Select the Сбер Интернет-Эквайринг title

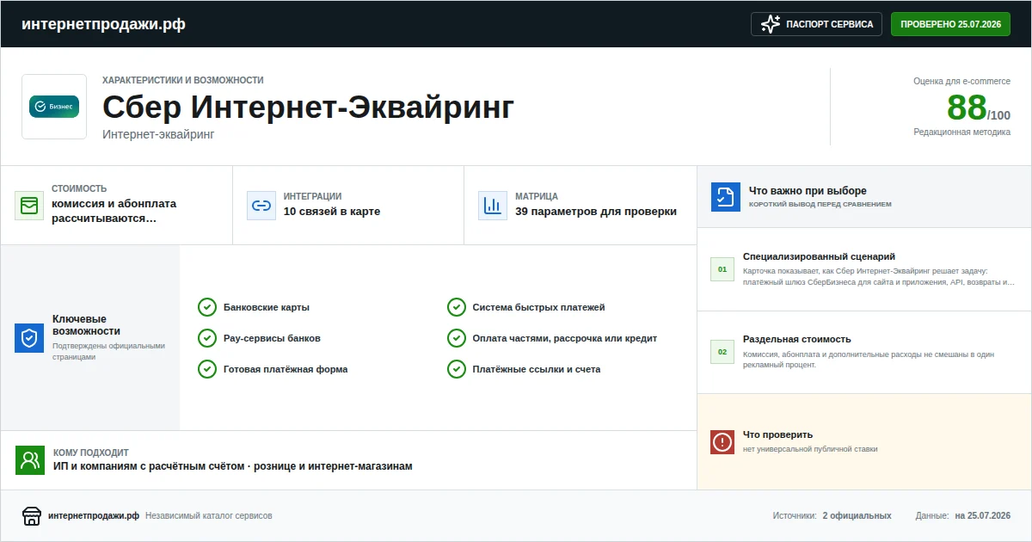(309, 108)
